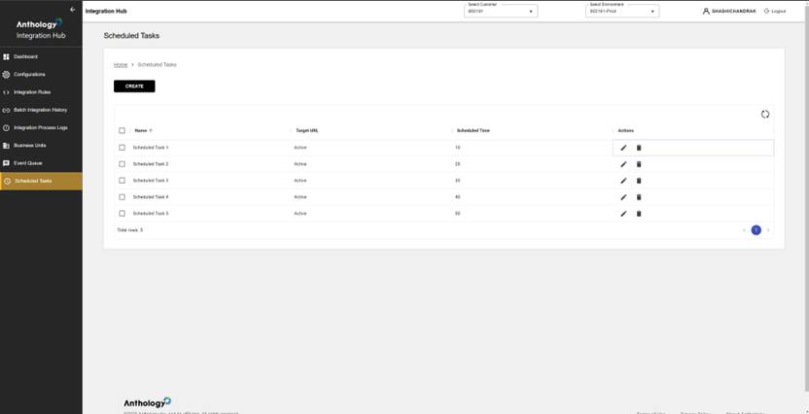Open the Dashboard menu item
The height and width of the screenshot is (414, 809).
(x=41, y=56)
